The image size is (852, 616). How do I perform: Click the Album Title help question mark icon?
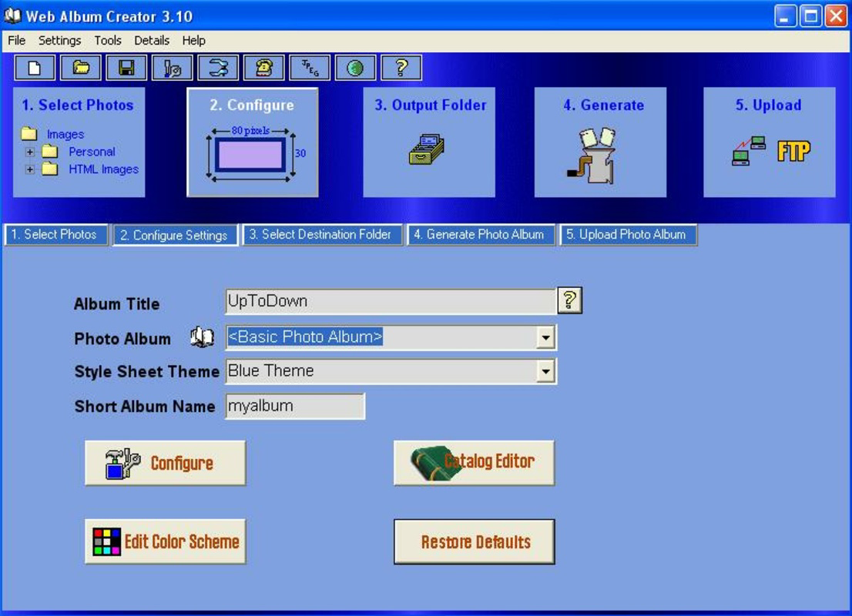click(571, 300)
